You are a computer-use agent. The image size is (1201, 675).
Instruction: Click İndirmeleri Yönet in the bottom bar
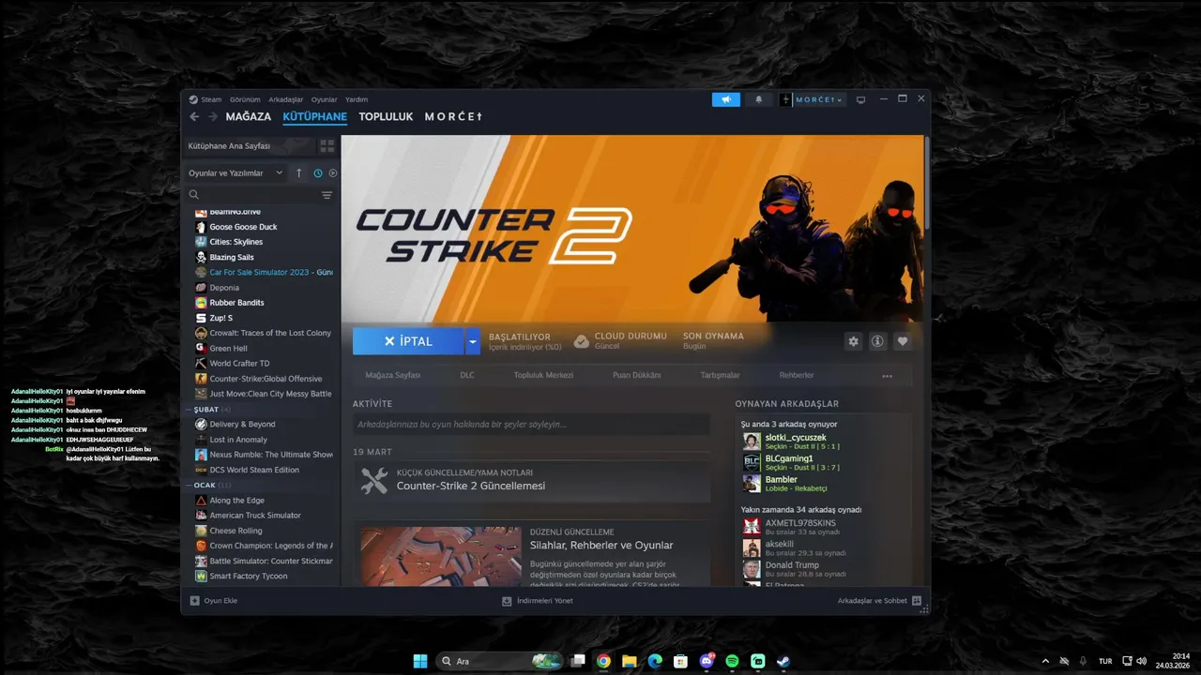tap(538, 601)
